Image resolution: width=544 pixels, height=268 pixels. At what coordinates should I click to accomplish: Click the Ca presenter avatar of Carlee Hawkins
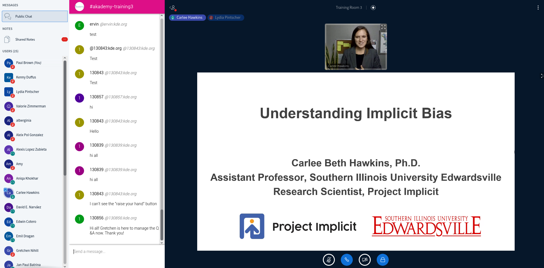tap(9, 193)
